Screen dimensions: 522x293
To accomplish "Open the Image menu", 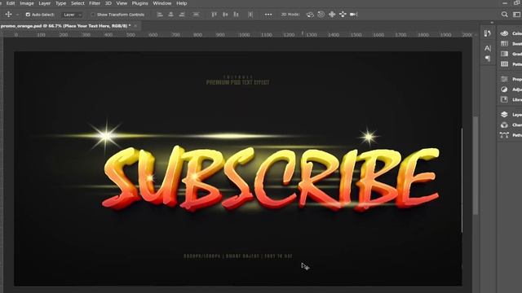I will [27, 3].
